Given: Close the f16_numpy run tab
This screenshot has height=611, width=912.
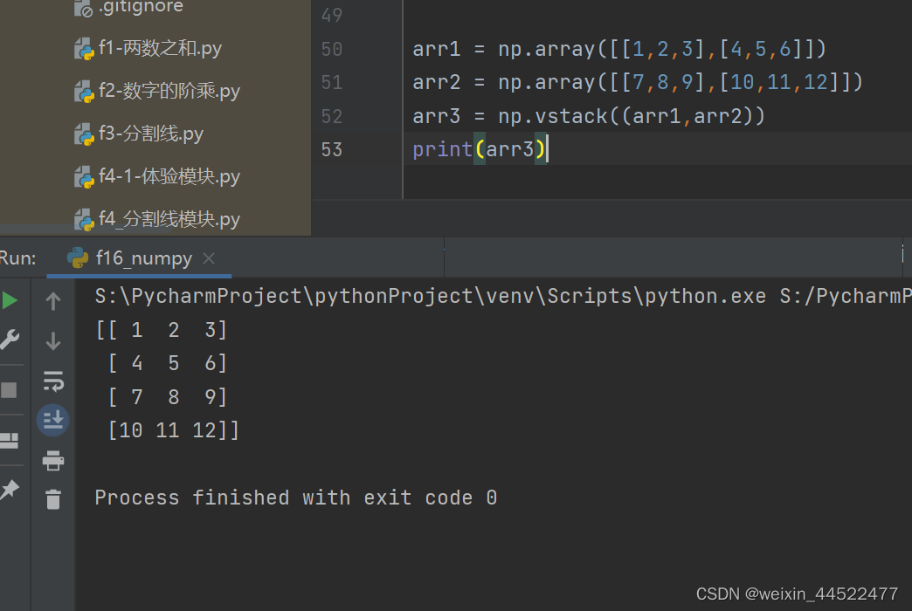Looking at the screenshot, I should (x=209, y=258).
